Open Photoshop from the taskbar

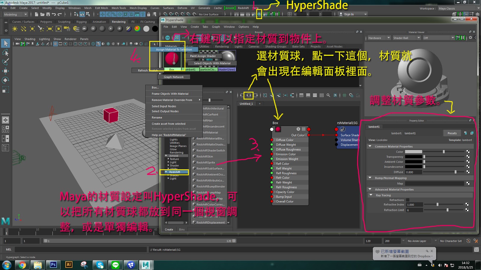click(x=53, y=265)
